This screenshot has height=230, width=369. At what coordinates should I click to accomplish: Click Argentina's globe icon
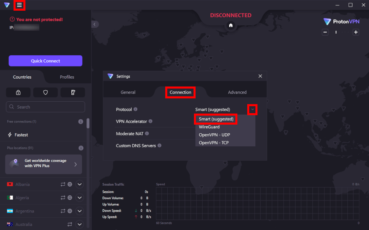point(70,211)
